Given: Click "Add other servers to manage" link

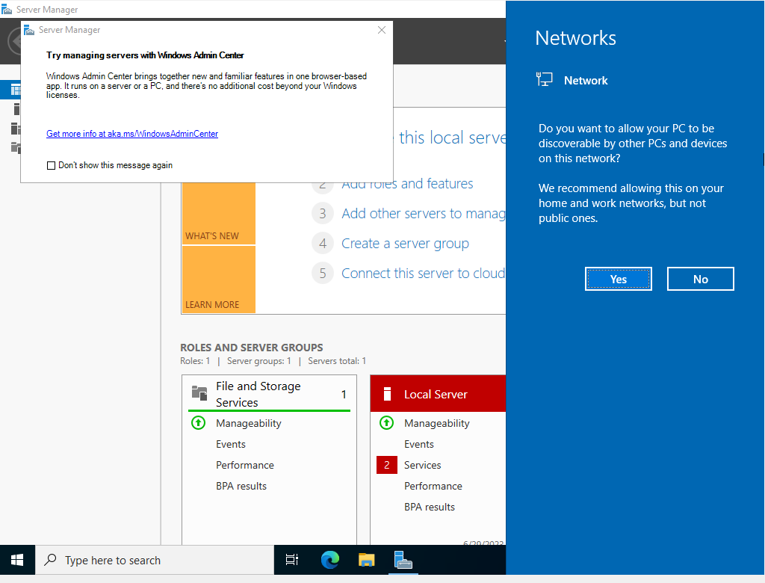Looking at the screenshot, I should 424,213.
